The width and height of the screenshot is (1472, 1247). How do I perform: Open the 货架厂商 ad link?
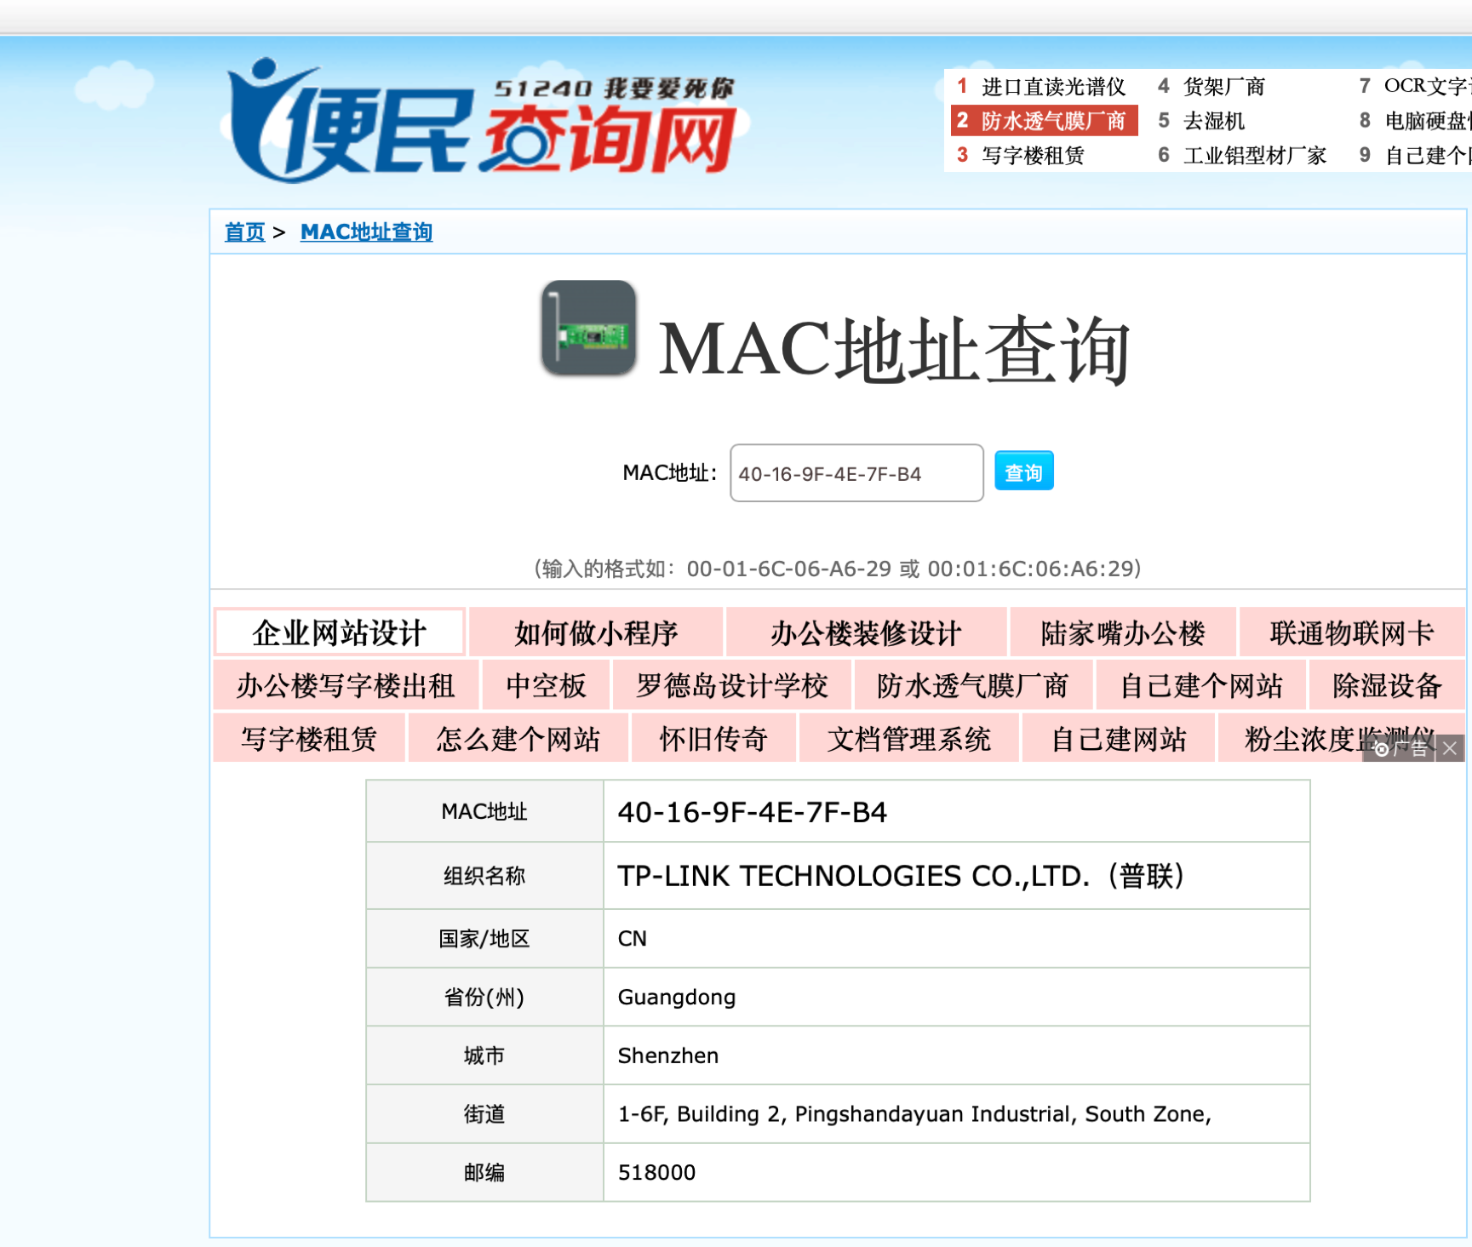[x=1223, y=86]
